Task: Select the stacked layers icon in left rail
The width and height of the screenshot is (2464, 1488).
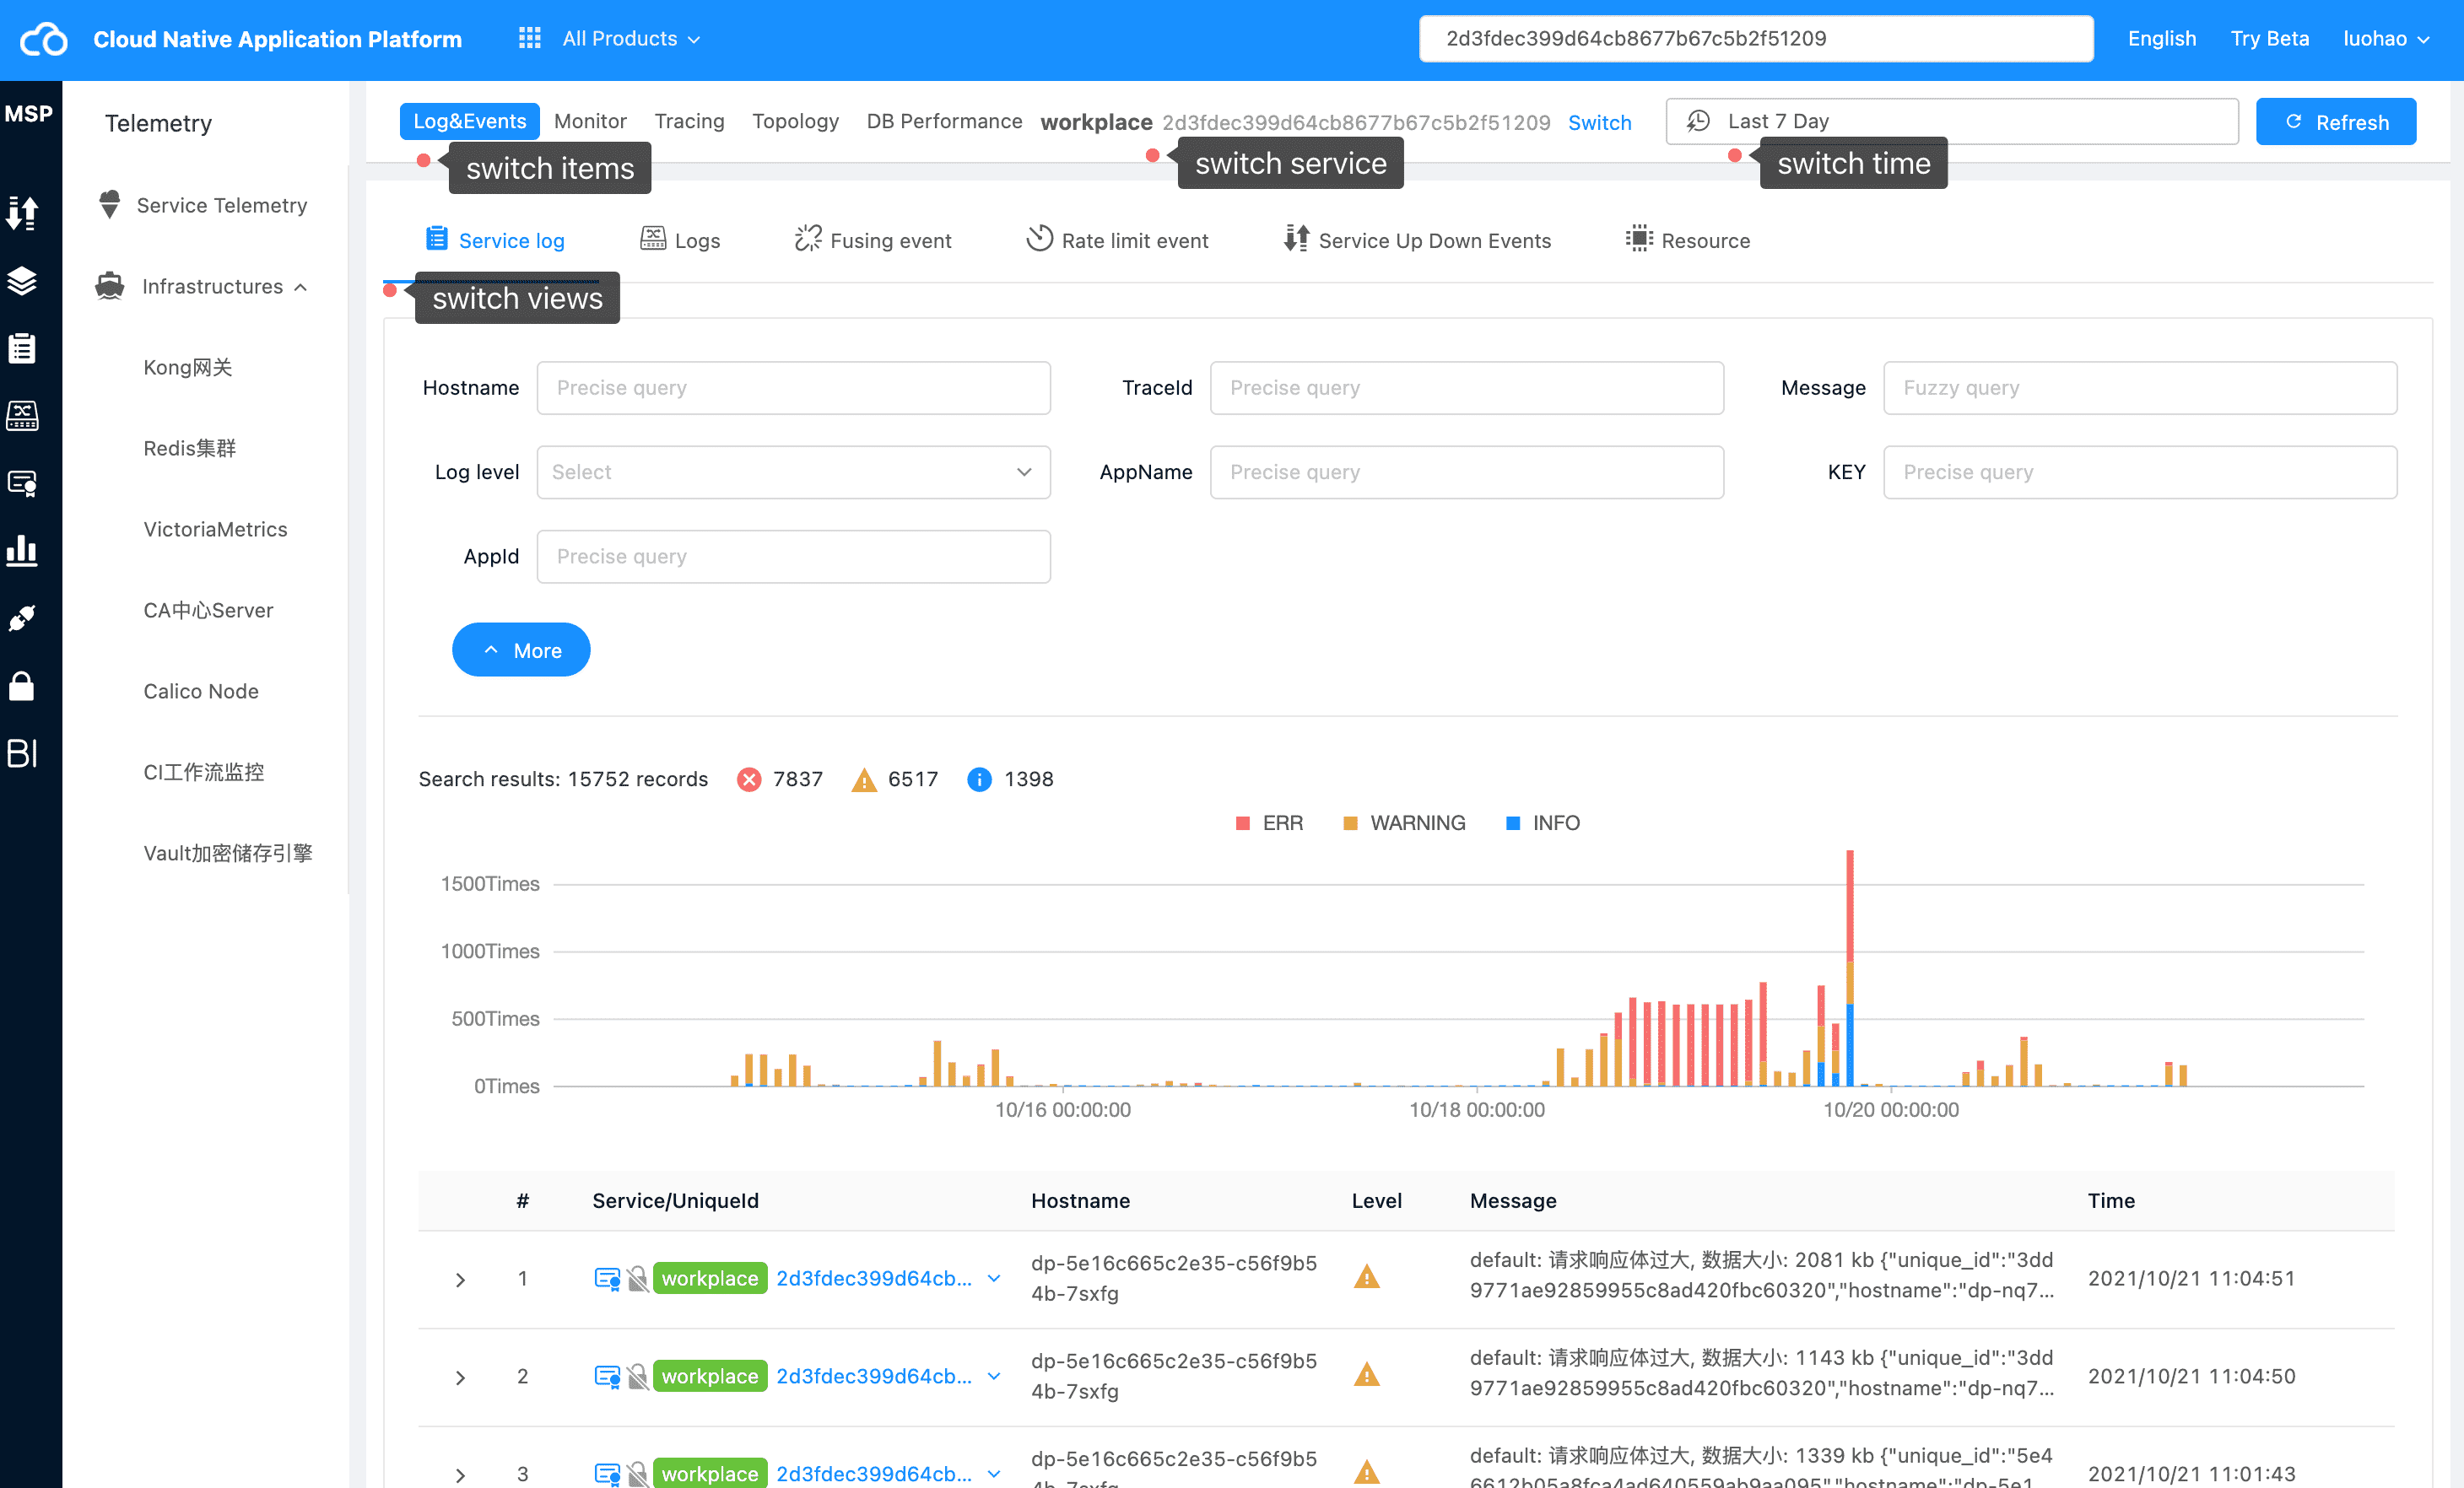Action: pyautogui.click(x=22, y=281)
